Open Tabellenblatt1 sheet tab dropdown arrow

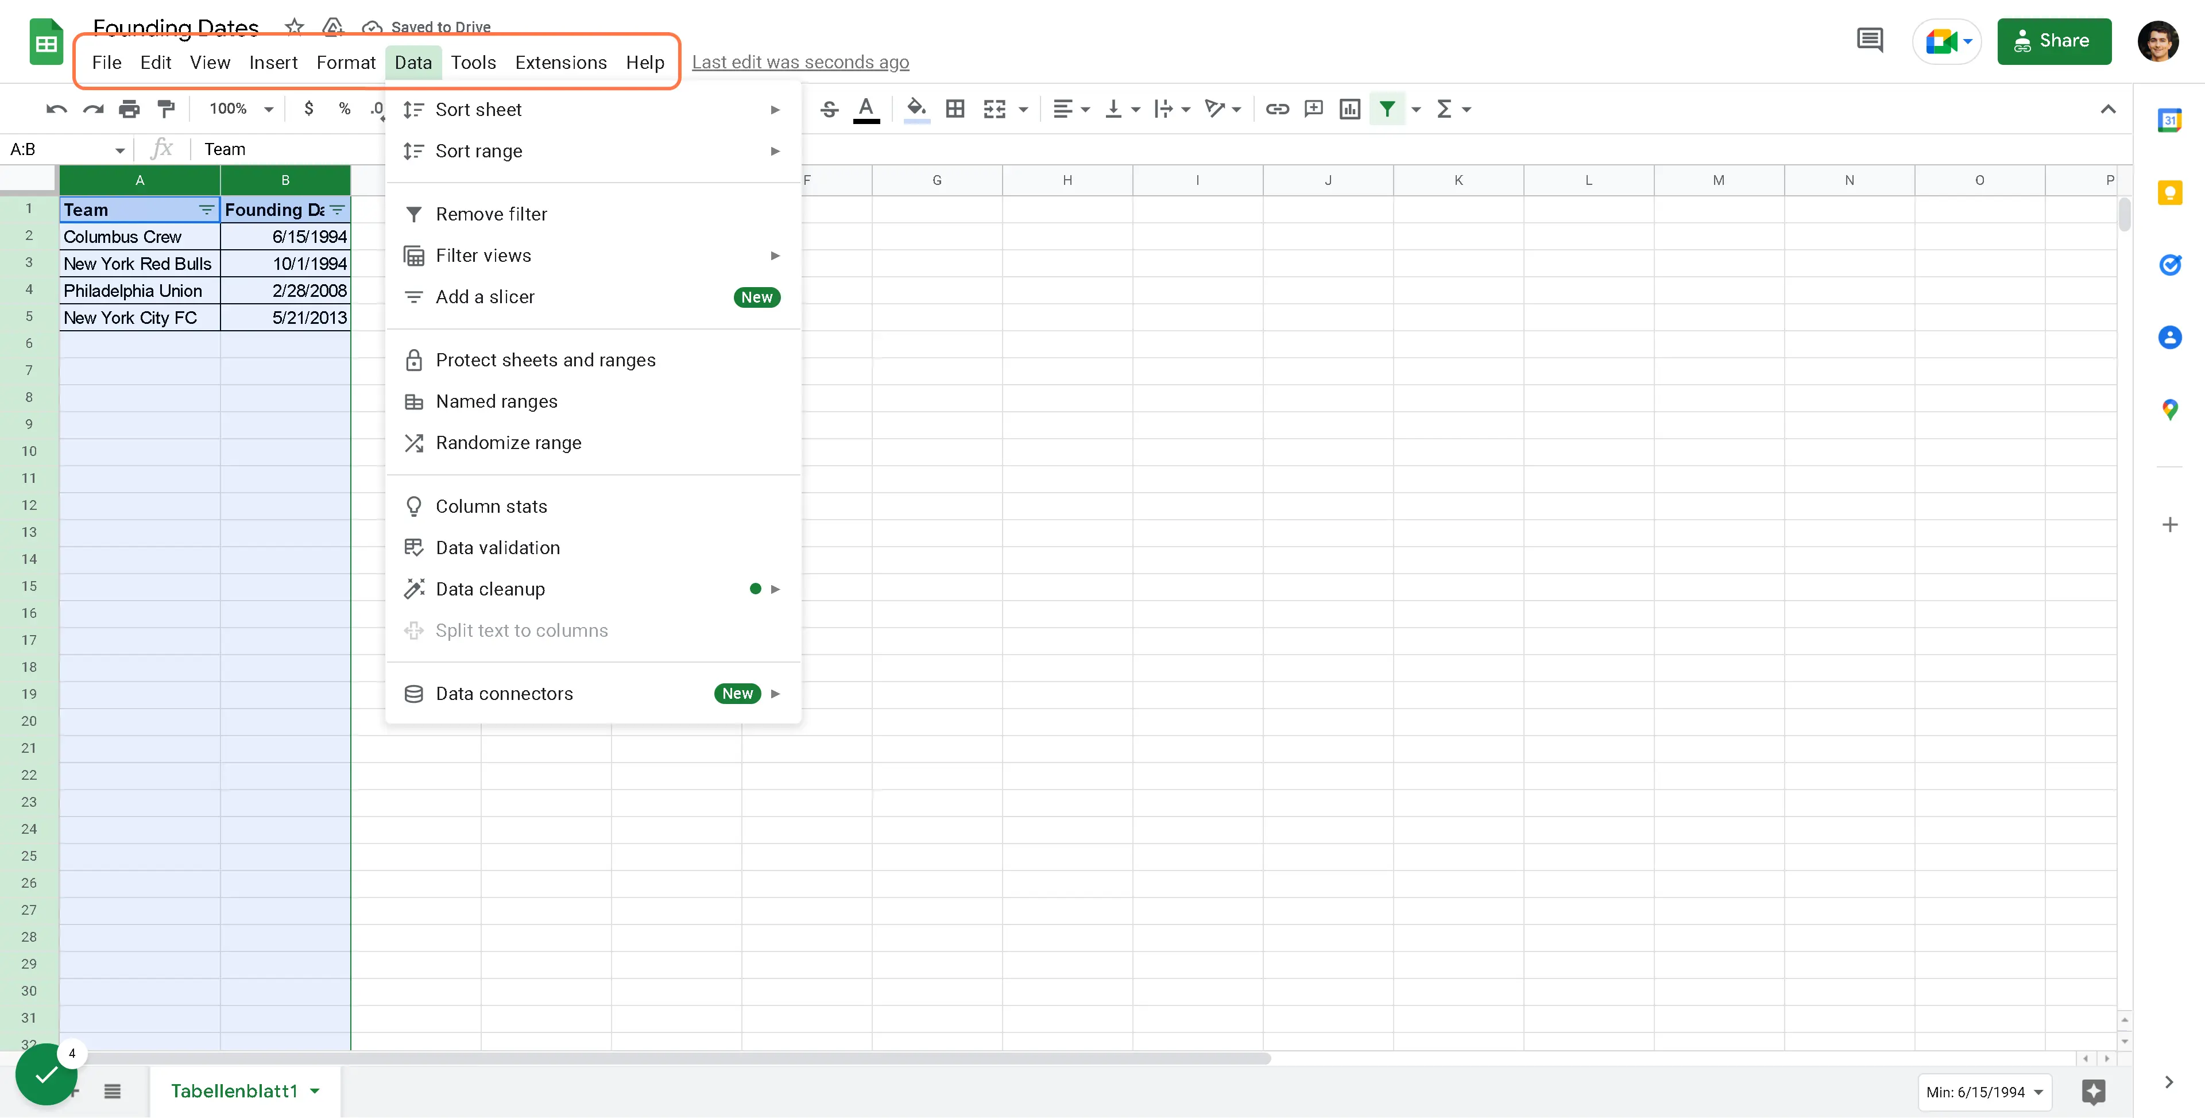315,1092
